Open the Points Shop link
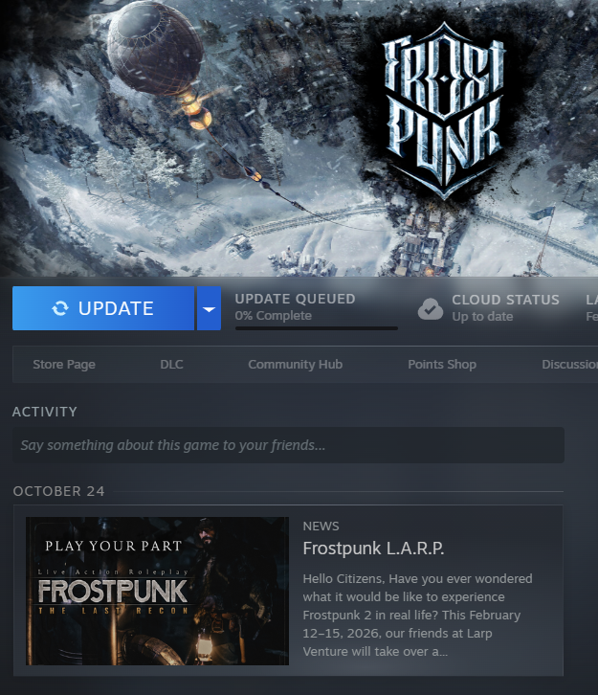 click(x=442, y=365)
